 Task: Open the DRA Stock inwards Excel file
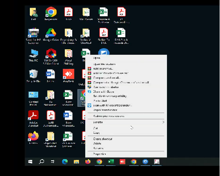pos(121,36)
